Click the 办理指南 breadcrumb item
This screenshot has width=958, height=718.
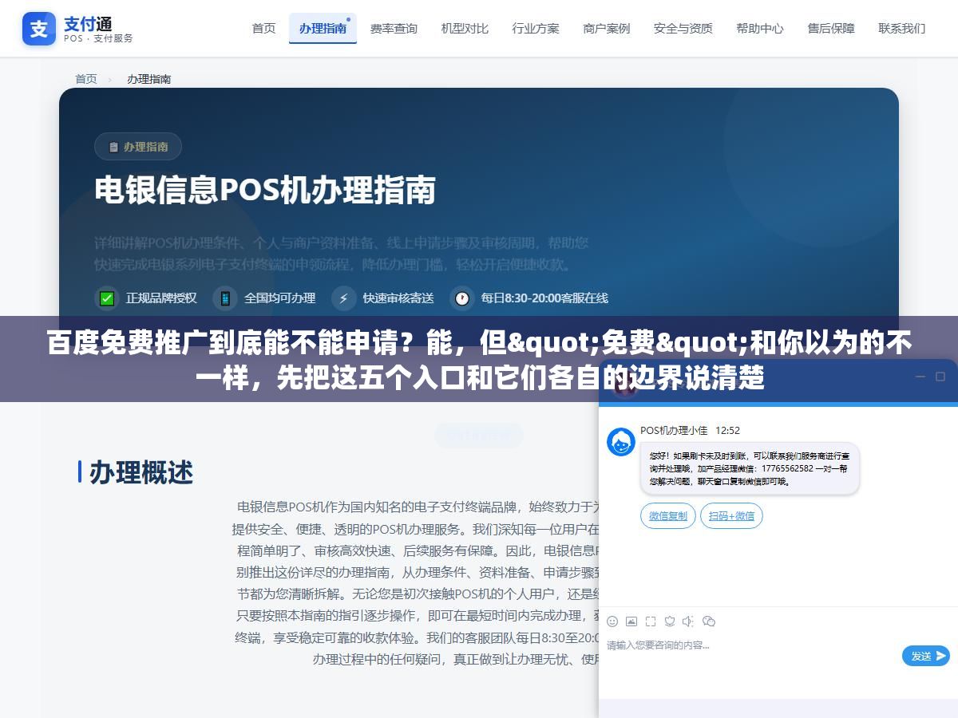149,79
